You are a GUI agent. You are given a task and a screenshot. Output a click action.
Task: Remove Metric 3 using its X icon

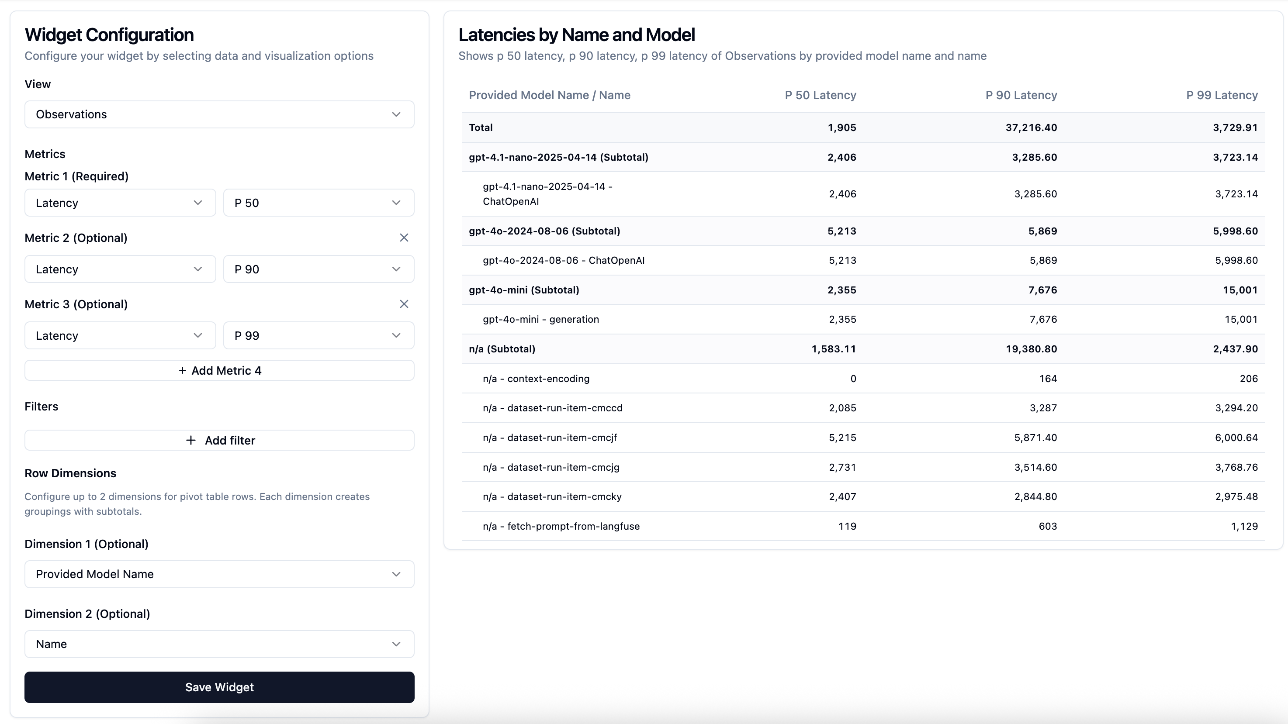[404, 304]
